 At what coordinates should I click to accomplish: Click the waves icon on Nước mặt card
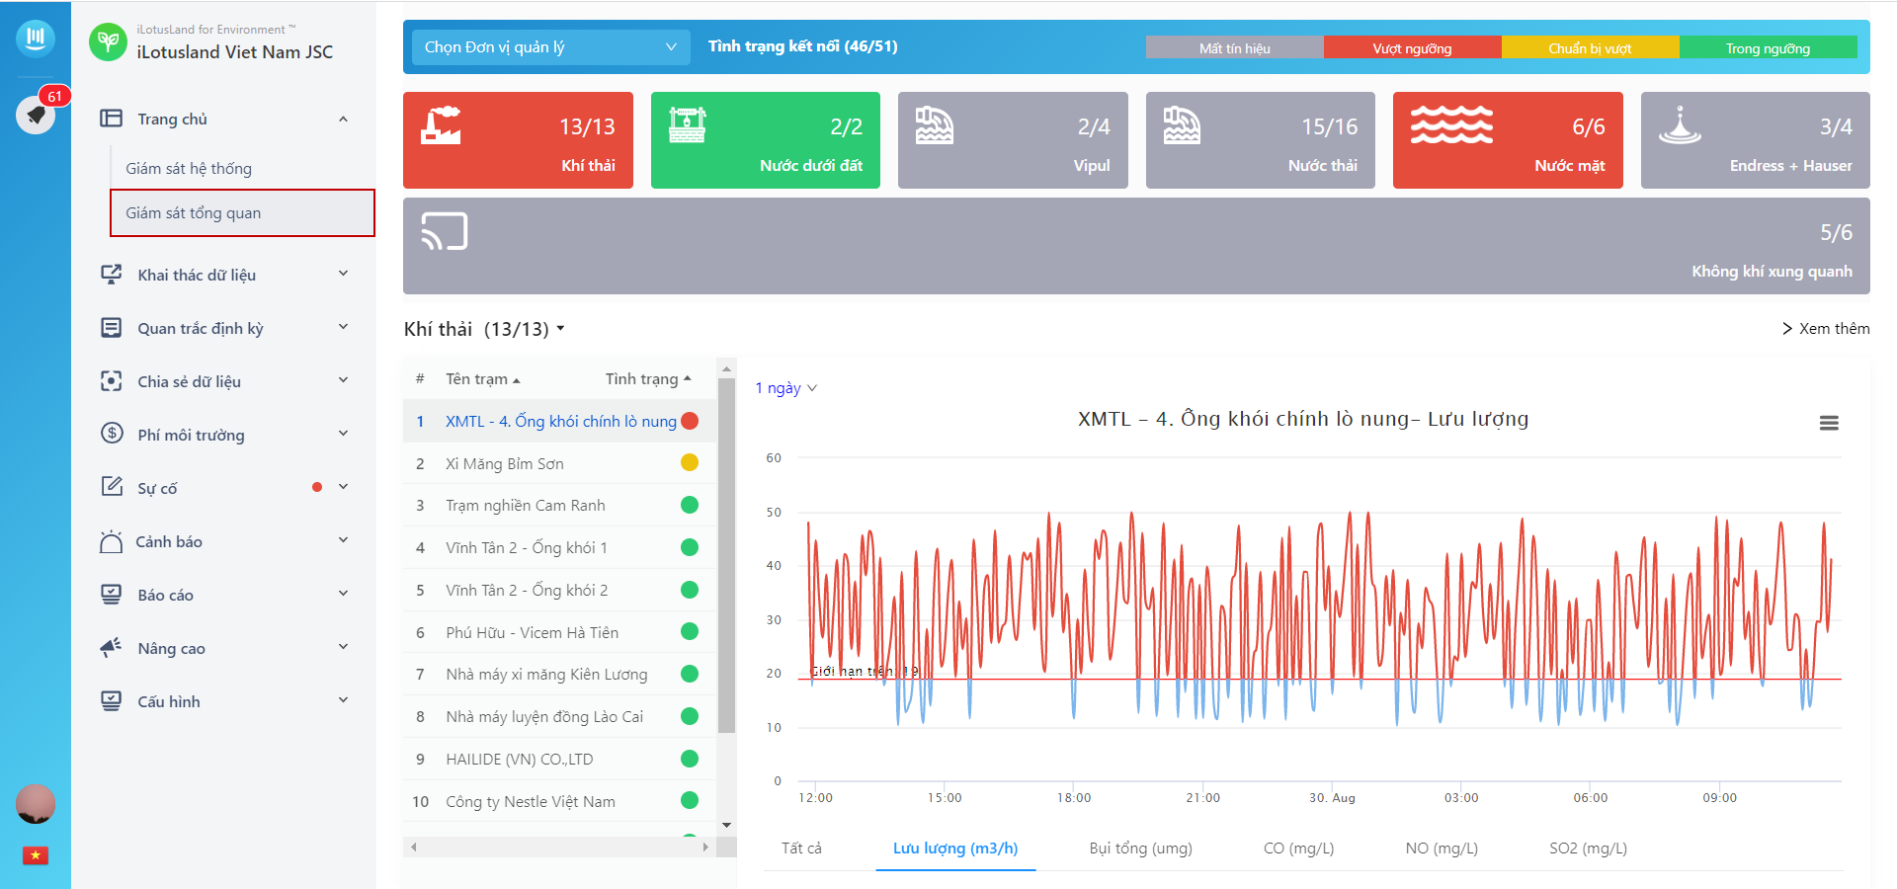(1451, 125)
